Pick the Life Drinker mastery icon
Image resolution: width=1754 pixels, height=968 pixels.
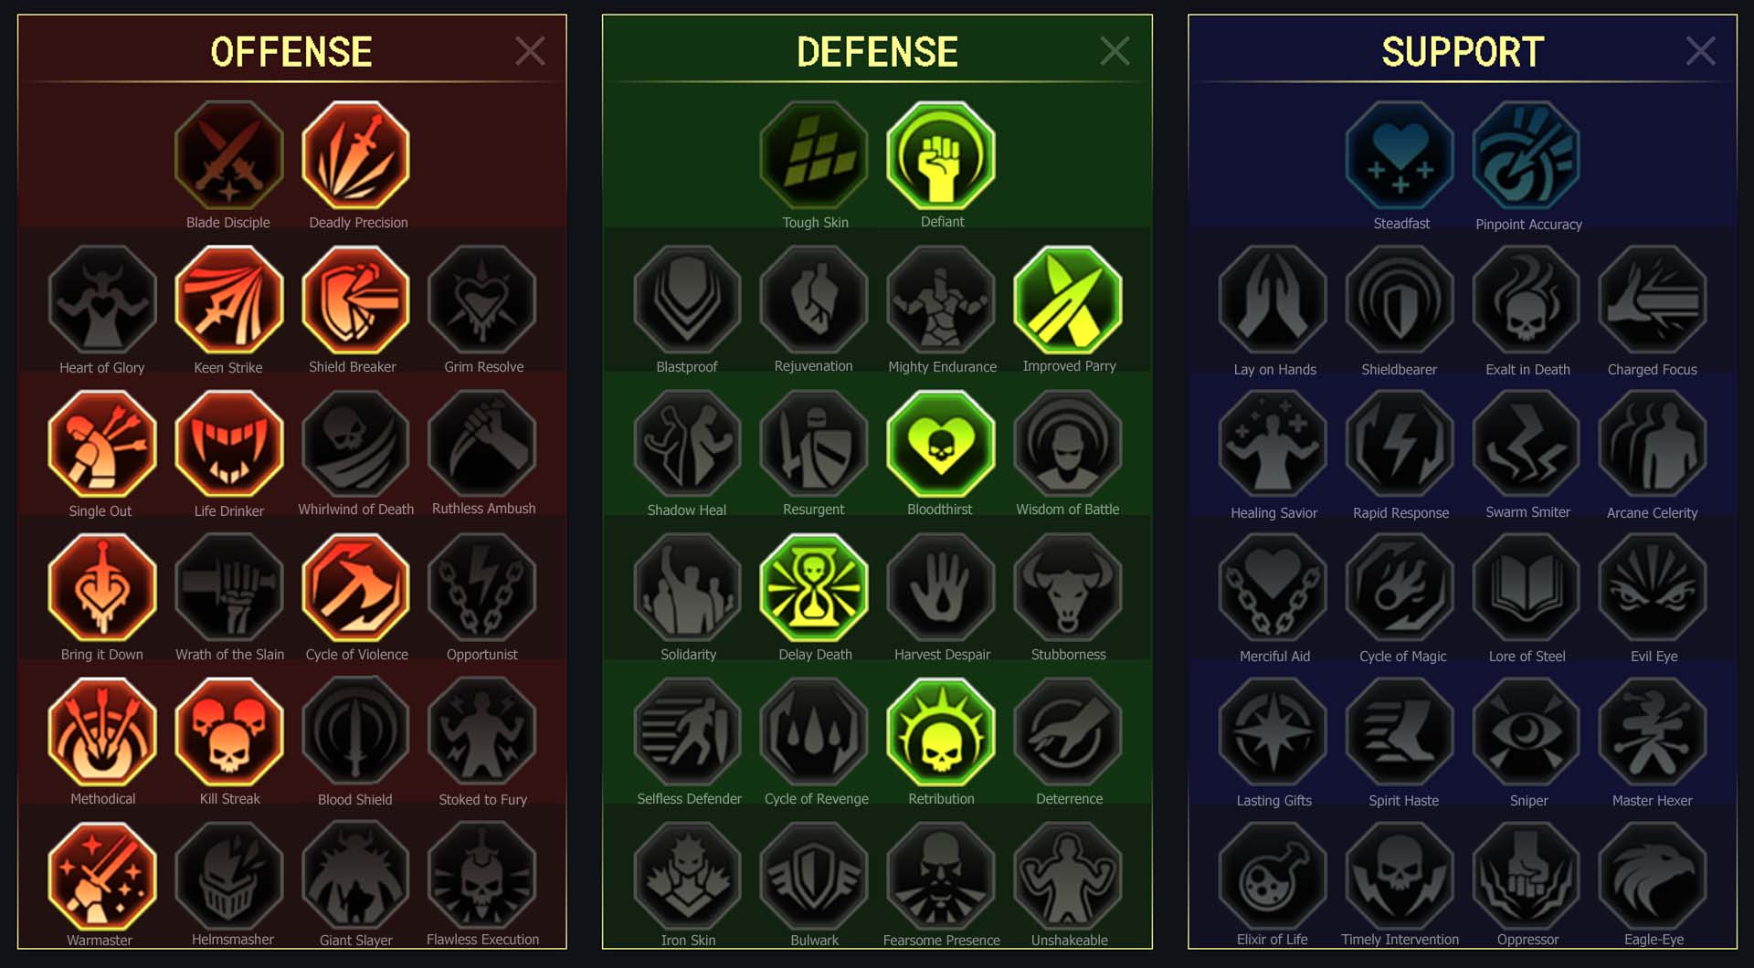click(229, 444)
